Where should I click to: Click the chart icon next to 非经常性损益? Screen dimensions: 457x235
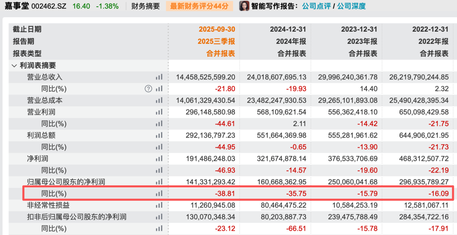(x=159, y=205)
